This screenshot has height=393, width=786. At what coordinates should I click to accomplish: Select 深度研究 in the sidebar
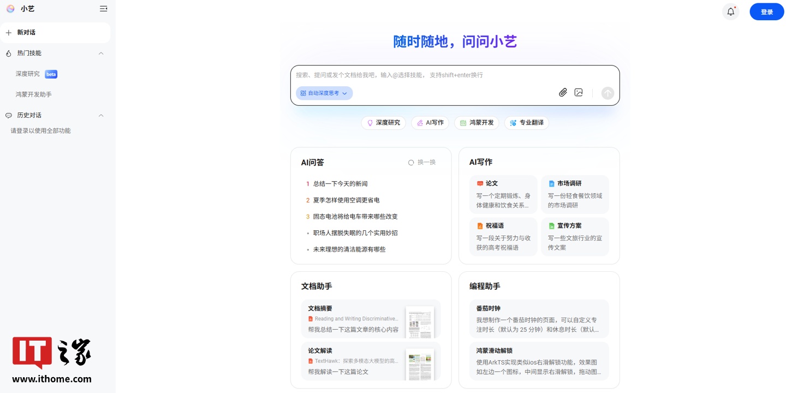point(27,74)
